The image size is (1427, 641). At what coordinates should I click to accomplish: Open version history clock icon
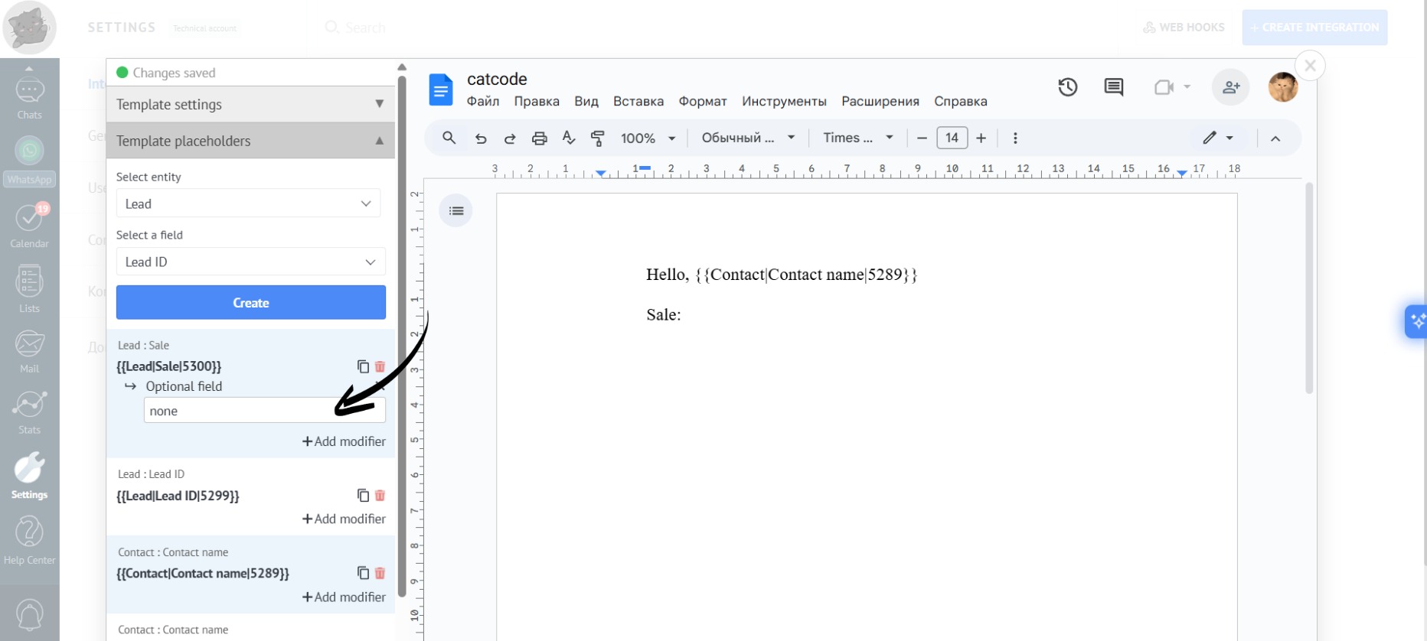pyautogui.click(x=1067, y=87)
